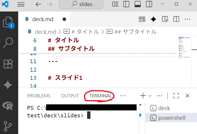Click the VS Code logo icon

click(x=5, y=4)
